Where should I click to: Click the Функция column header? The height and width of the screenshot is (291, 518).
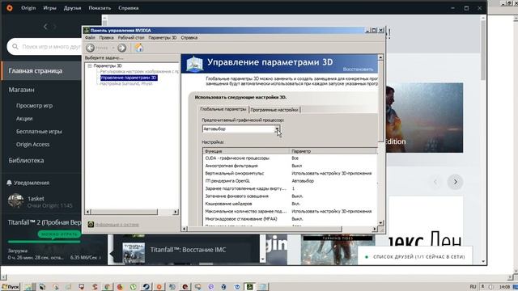coord(246,151)
